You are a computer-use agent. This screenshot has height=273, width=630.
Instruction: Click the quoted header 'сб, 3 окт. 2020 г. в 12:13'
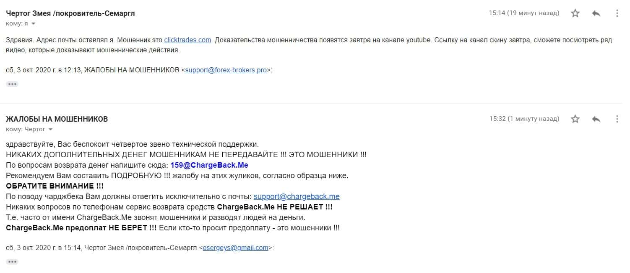pyautogui.click(x=44, y=70)
